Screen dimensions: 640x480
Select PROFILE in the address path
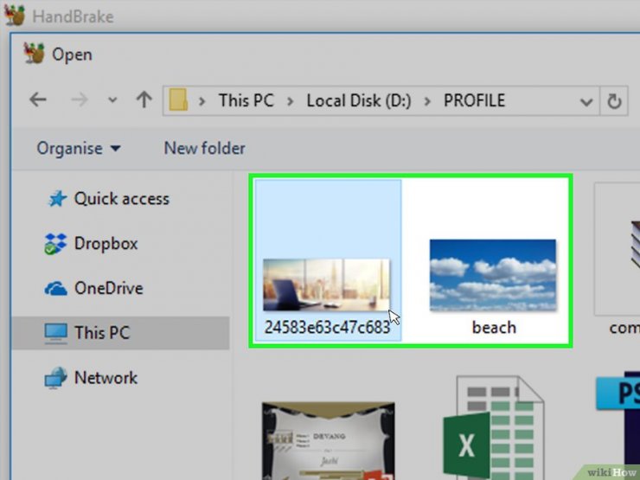[474, 100]
